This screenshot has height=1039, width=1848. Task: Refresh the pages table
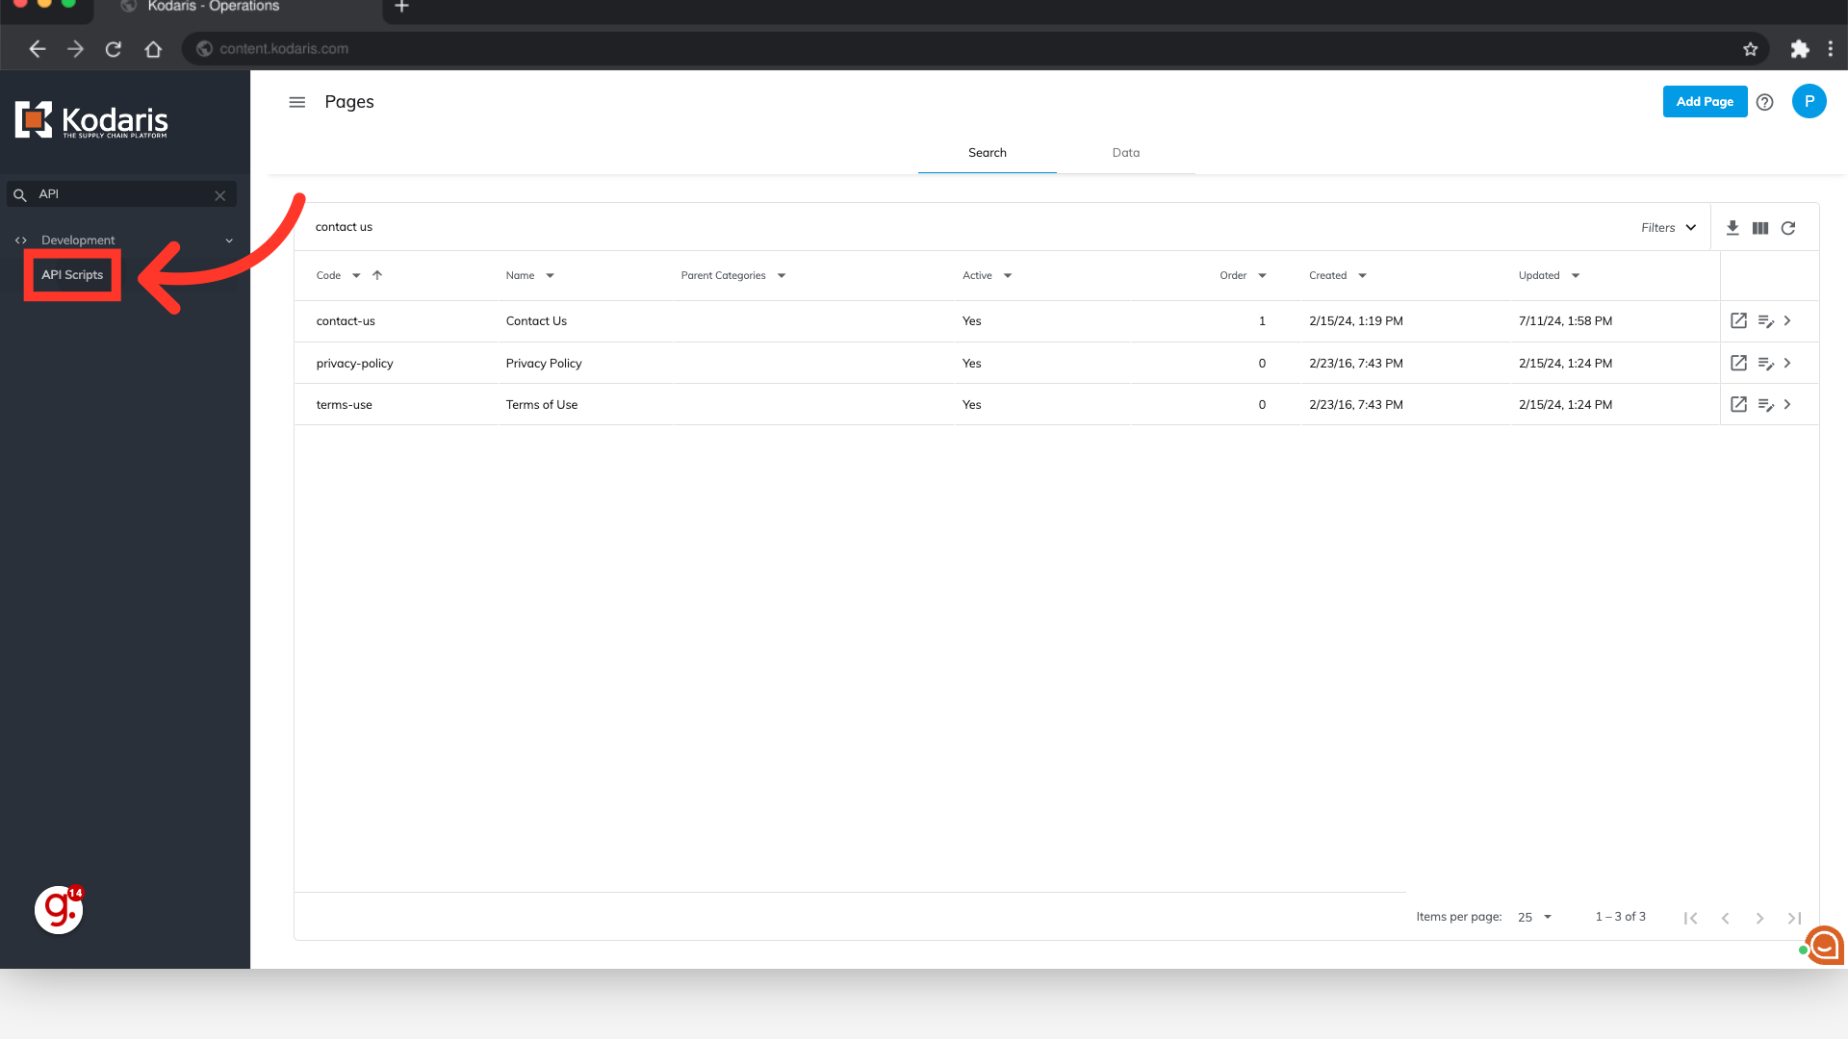coord(1788,228)
